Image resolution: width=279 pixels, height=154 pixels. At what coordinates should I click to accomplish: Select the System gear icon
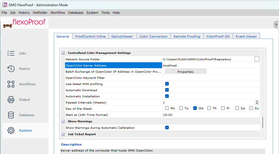click(x=11, y=130)
